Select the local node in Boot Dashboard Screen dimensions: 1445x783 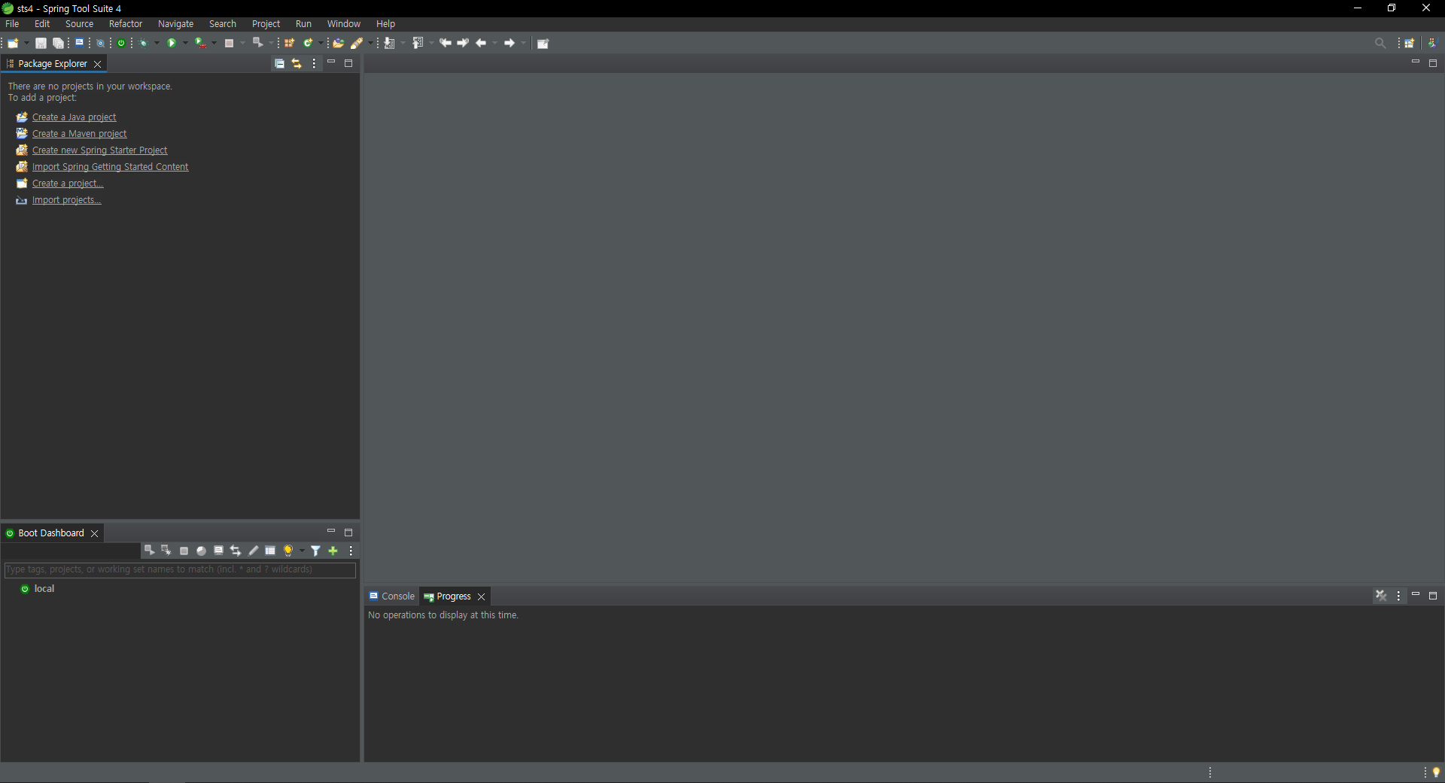pos(44,589)
